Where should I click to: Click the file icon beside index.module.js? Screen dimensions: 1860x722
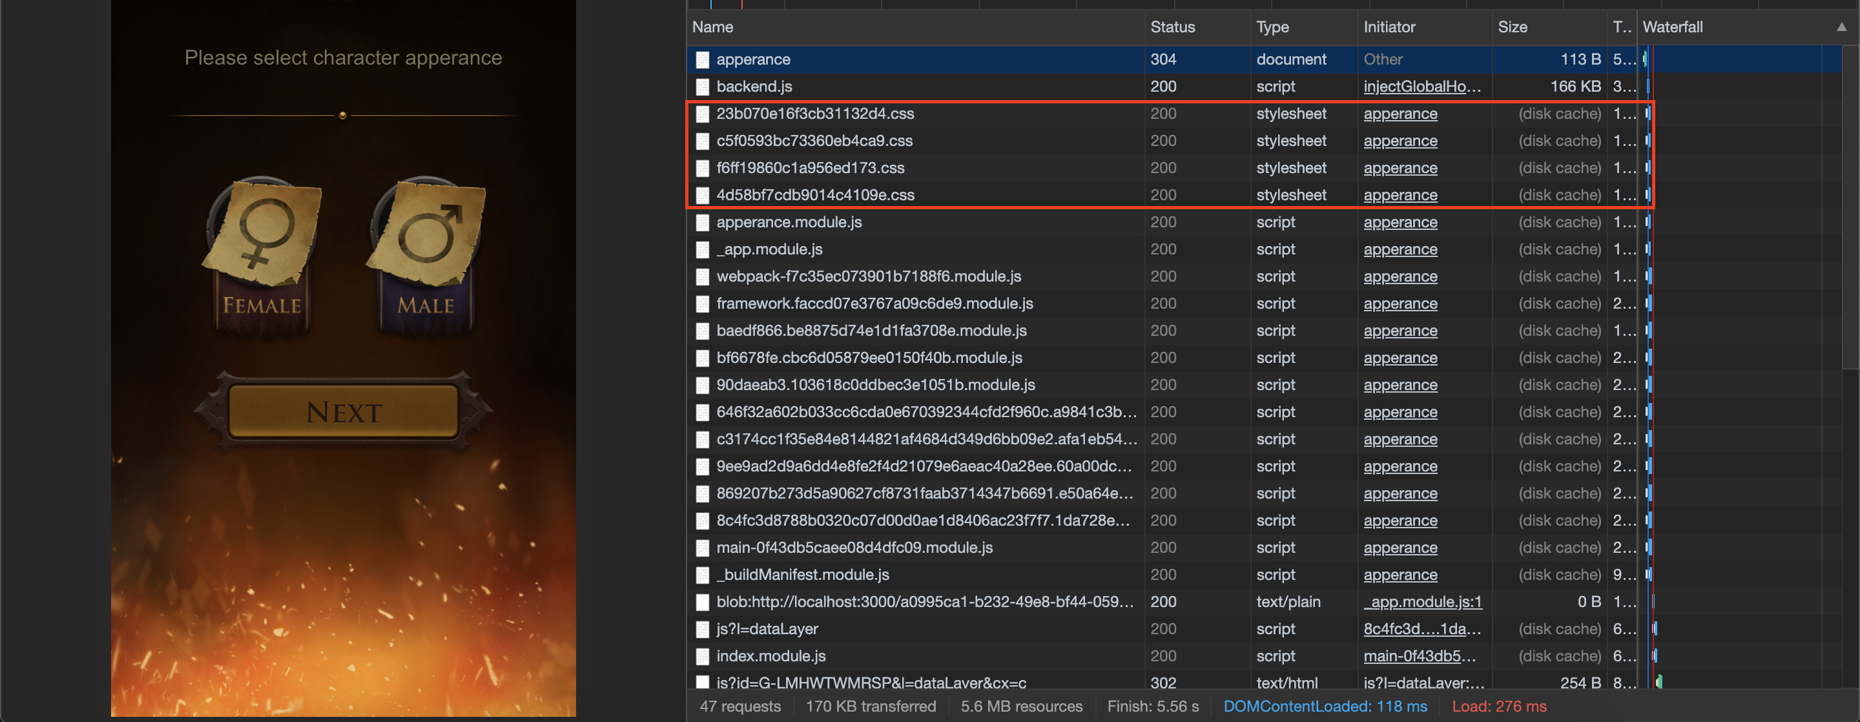pos(702,655)
